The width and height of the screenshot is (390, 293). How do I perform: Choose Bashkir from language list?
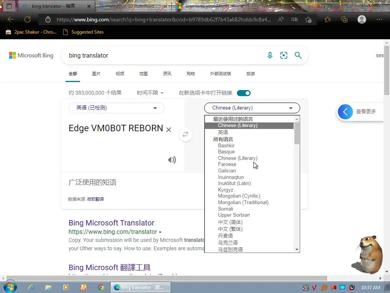[x=226, y=145]
